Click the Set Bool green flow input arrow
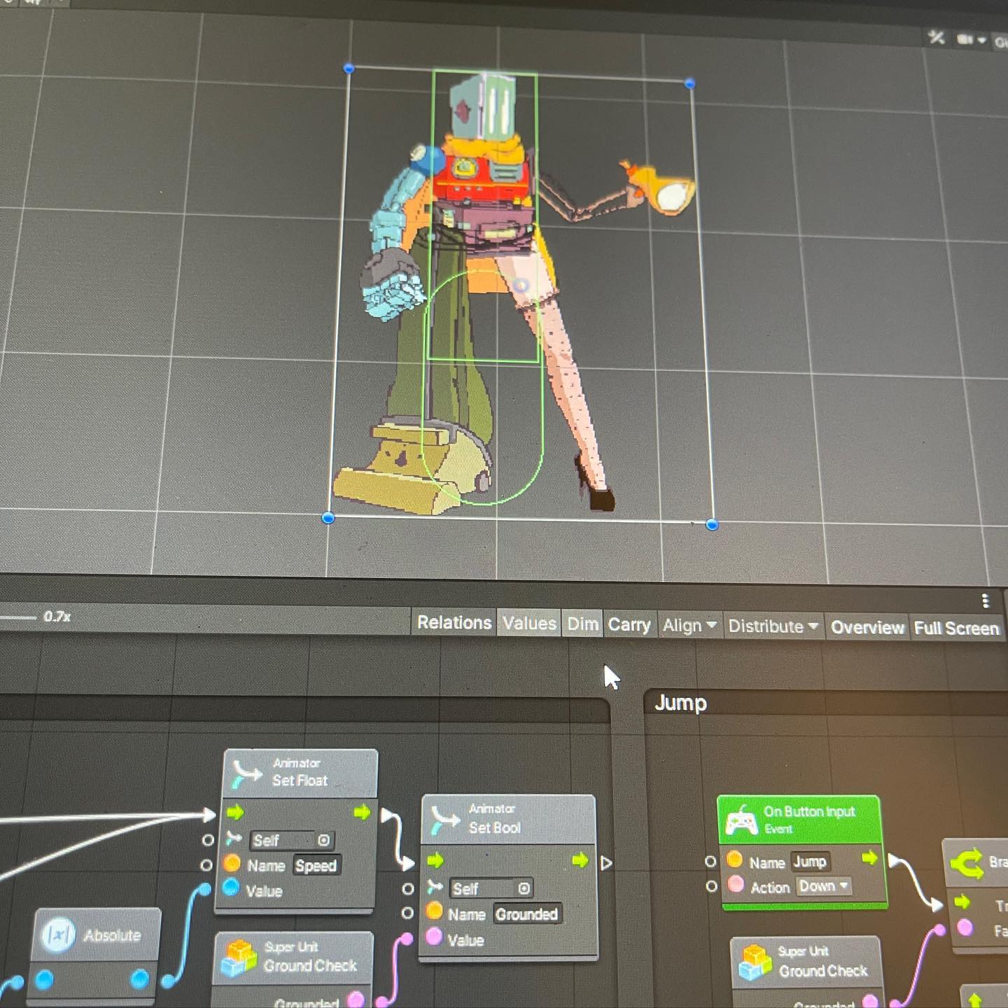 pos(435,860)
